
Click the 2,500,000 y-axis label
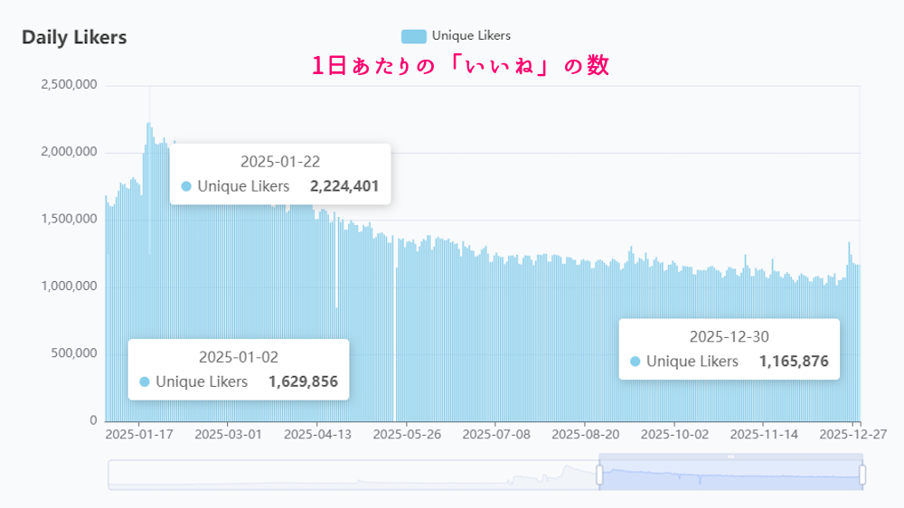coord(69,85)
